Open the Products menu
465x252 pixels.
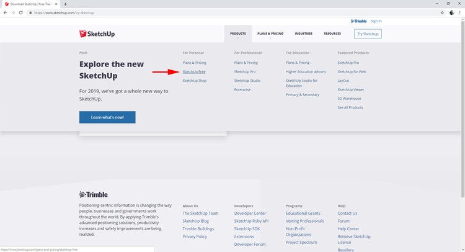pos(238,34)
